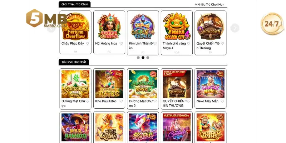Open the Golden Genie game icon

(x=143, y=26)
